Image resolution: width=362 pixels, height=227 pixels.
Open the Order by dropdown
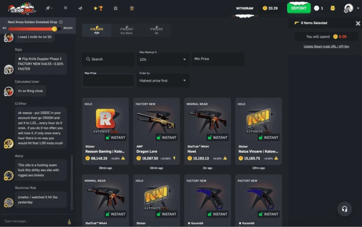coord(163,80)
